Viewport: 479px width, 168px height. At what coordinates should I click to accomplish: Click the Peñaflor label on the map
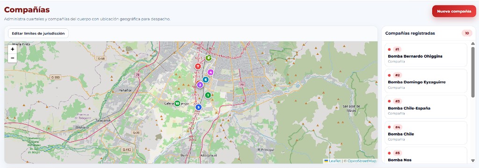[x=125, y=91]
